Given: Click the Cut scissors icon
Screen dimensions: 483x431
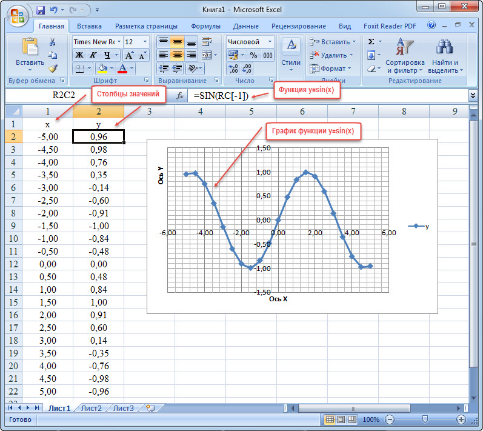Looking at the screenshot, I should pyautogui.click(x=53, y=42).
